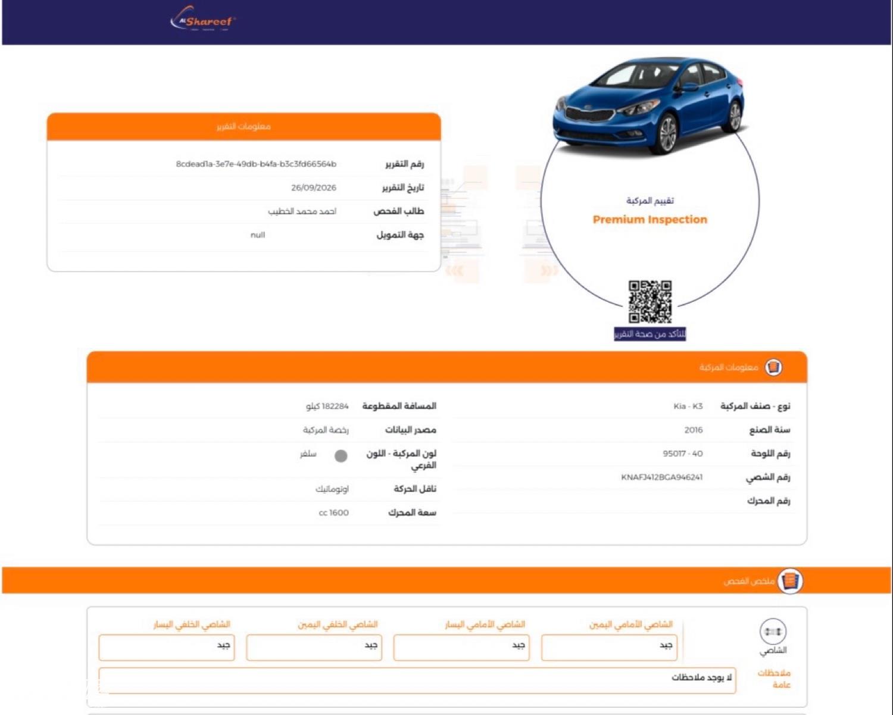Image resolution: width=893 pixels, height=715 pixels.
Task: Click the 'رقم المحرك' label
Action: pos(769,501)
